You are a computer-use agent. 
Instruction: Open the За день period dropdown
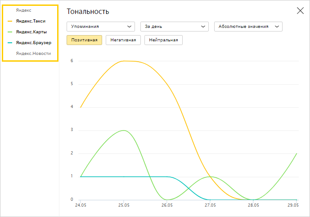pyautogui.click(x=175, y=27)
